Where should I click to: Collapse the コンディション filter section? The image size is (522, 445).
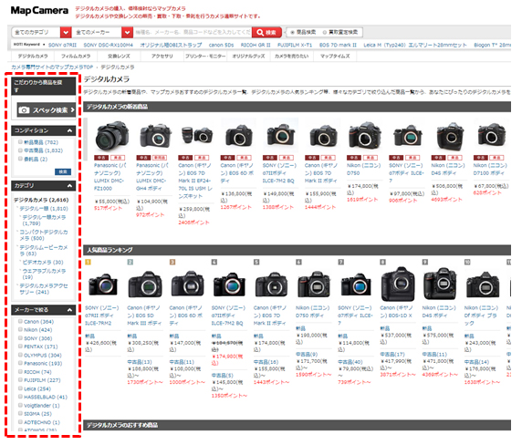(x=69, y=130)
